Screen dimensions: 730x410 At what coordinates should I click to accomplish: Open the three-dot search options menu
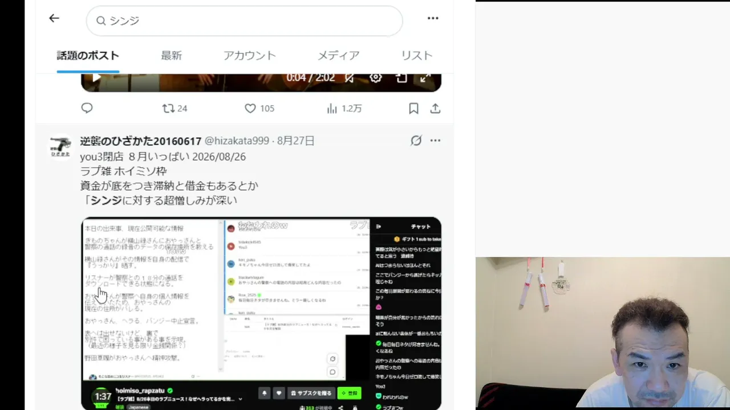pyautogui.click(x=433, y=18)
